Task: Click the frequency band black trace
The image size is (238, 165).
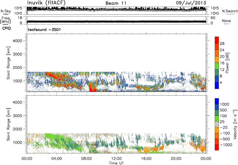Action: [x=116, y=21]
